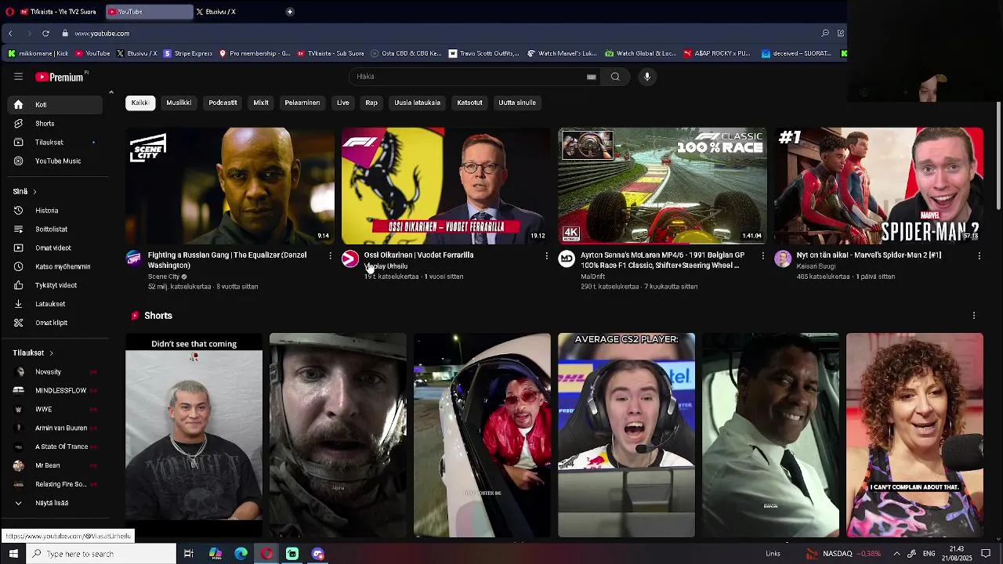Open MalDrift channel avatar
The image size is (1003, 564).
click(567, 259)
